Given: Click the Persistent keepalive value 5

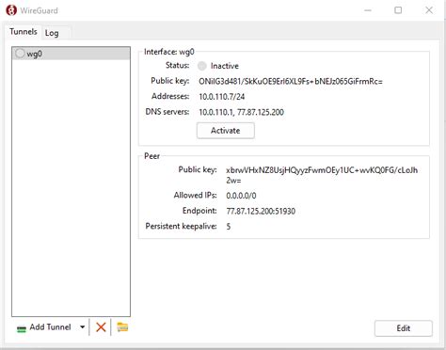Looking at the screenshot, I should pyautogui.click(x=229, y=227).
